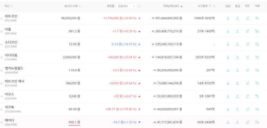This screenshot has height=128, width=267.
Task: Select volume ≈ 41,717,541,874 원 cell
Action: point(168,122)
